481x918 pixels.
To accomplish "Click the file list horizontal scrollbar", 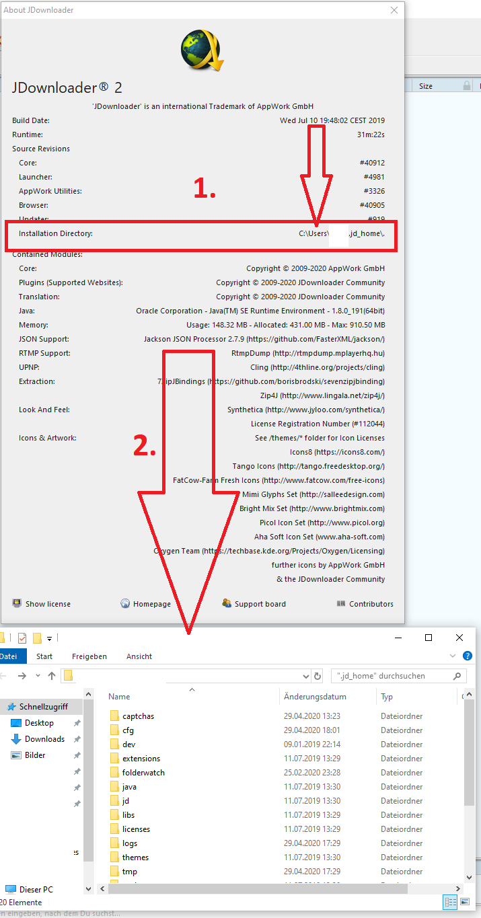I will click(257, 888).
